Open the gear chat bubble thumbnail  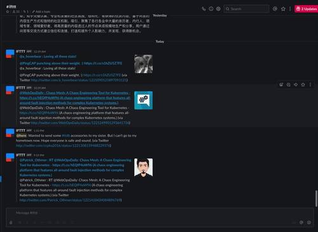(144, 100)
